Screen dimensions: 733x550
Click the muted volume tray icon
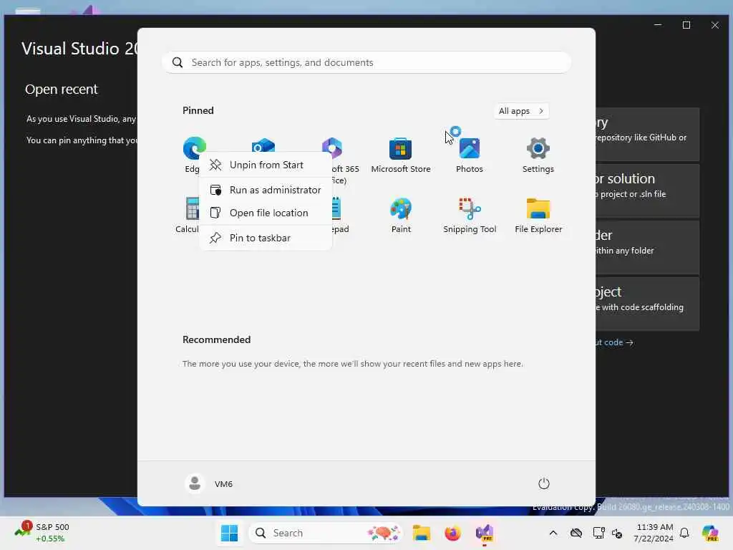pos(617,533)
